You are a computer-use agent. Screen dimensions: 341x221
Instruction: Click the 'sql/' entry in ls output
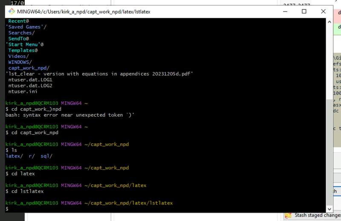[x=46, y=156]
